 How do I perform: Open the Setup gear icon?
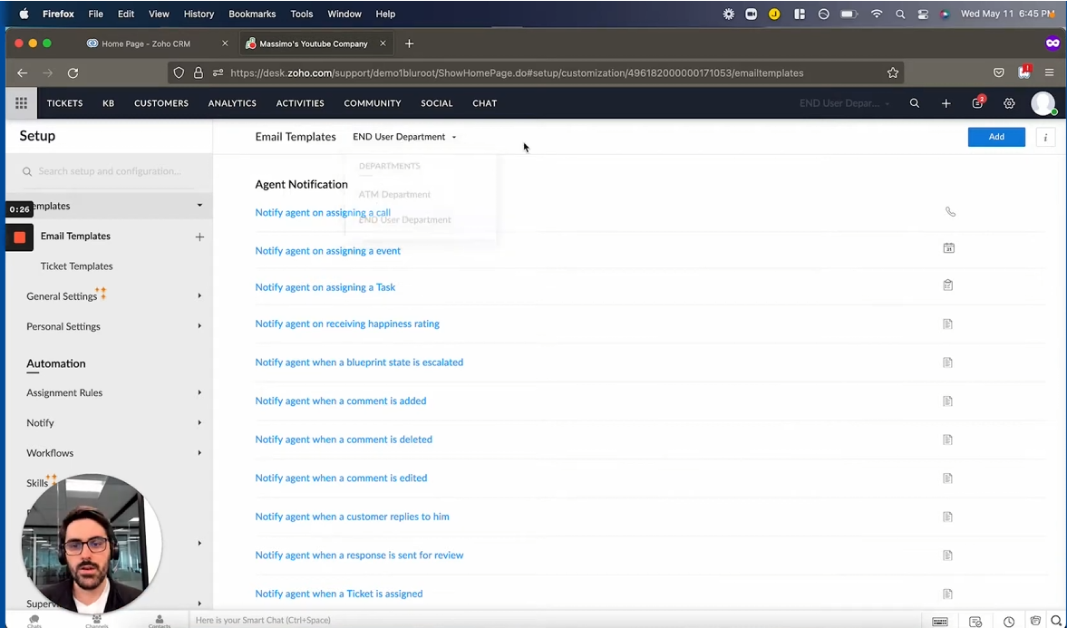(x=1009, y=103)
